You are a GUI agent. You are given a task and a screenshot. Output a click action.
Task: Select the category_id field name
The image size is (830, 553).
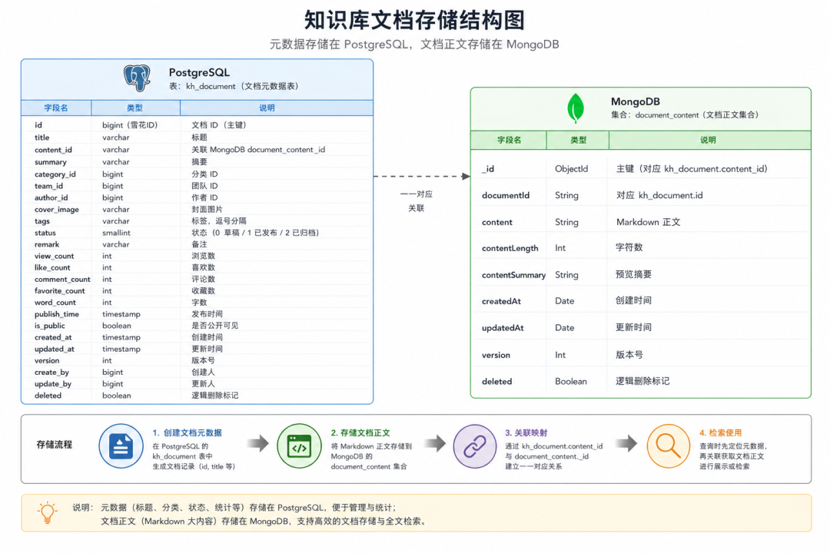point(55,174)
